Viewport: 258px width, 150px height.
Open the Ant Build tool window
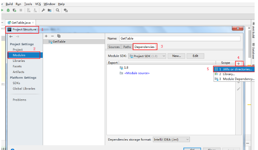(253, 30)
